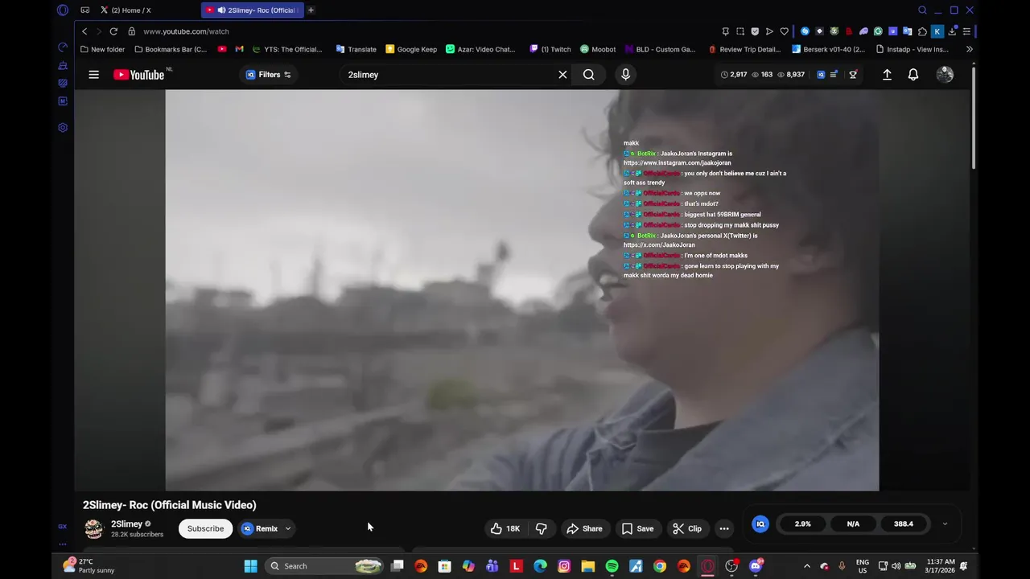The image size is (1030, 579).
Task: Click the vidIQ logo in stats bar
Action: pyautogui.click(x=821, y=75)
